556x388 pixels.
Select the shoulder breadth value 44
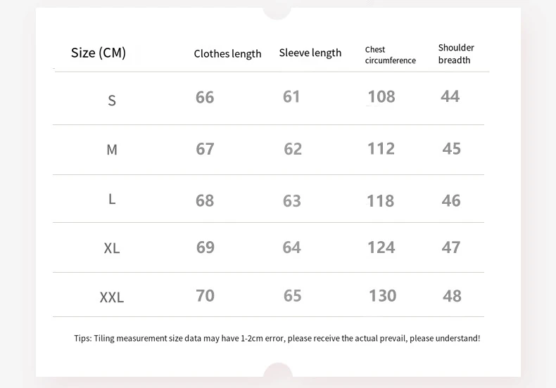[450, 96]
